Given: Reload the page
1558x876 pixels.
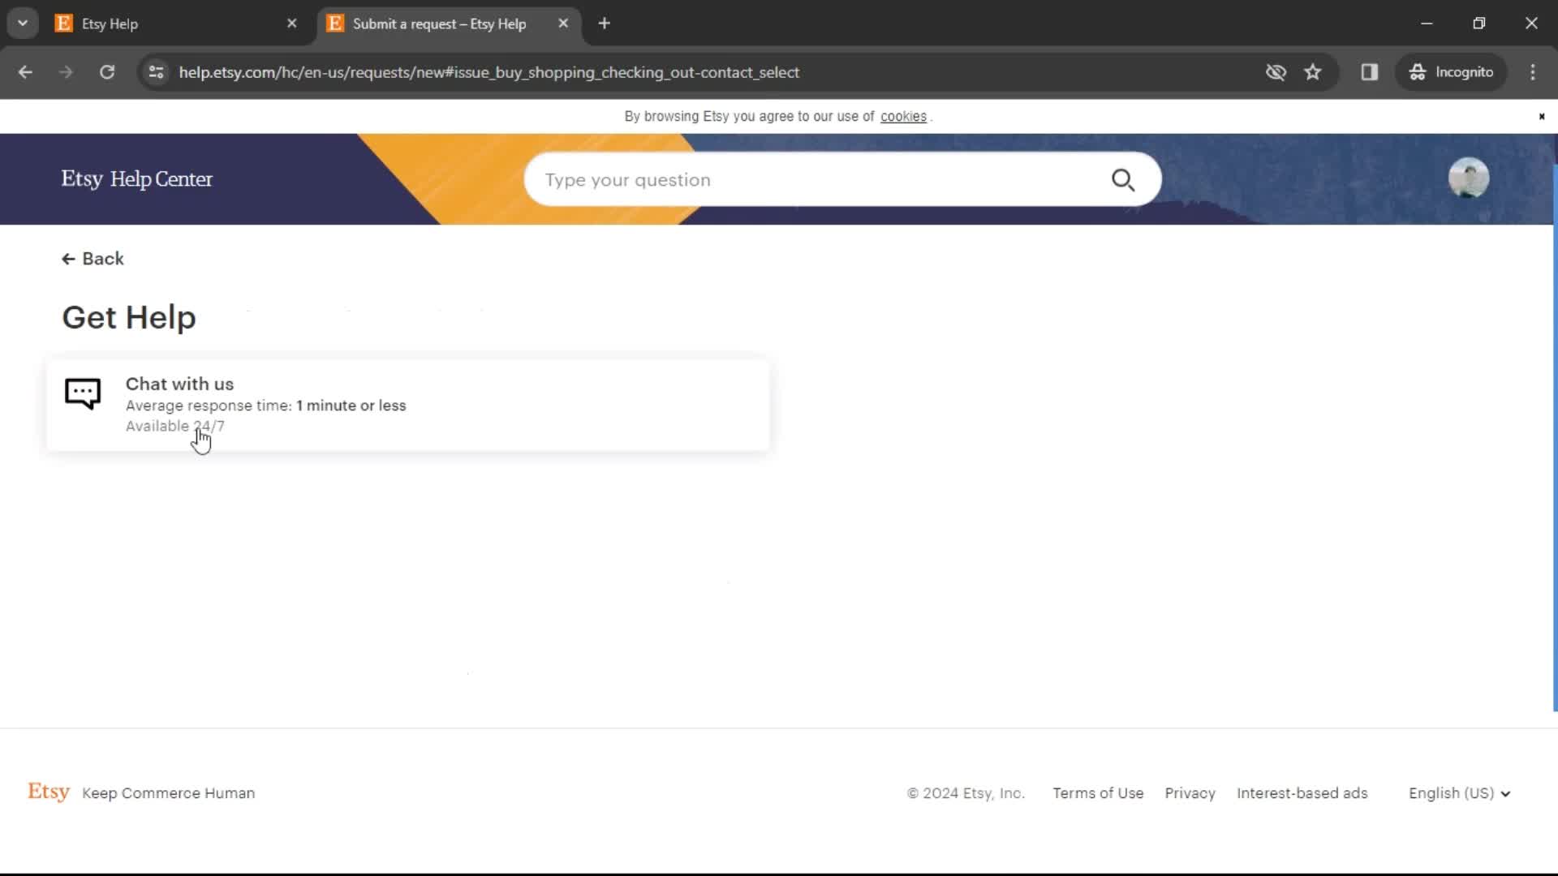Looking at the screenshot, I should click(x=107, y=72).
